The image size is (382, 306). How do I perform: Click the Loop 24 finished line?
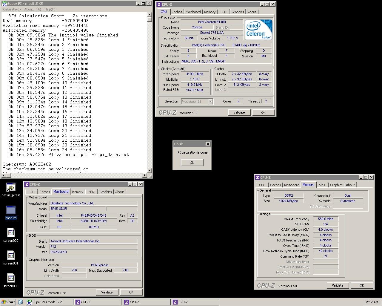tap(50, 150)
